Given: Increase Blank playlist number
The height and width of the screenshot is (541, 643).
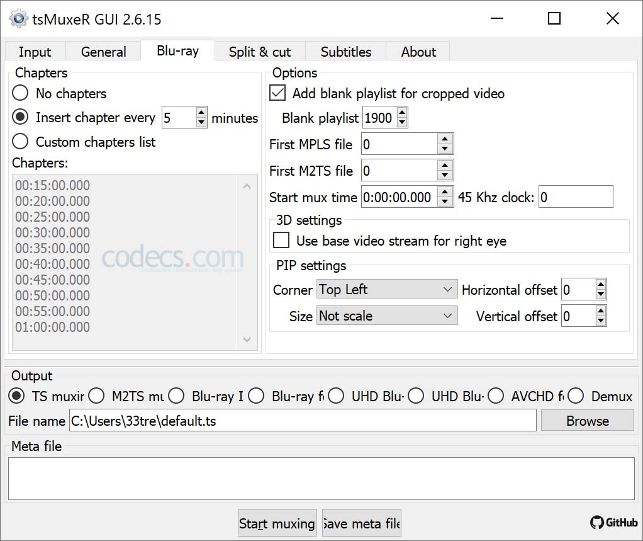Looking at the screenshot, I should pos(402,113).
